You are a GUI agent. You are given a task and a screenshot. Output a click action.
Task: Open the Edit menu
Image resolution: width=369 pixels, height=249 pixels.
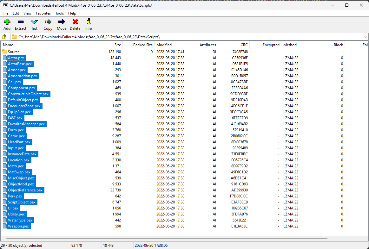pyautogui.click(x=16, y=13)
